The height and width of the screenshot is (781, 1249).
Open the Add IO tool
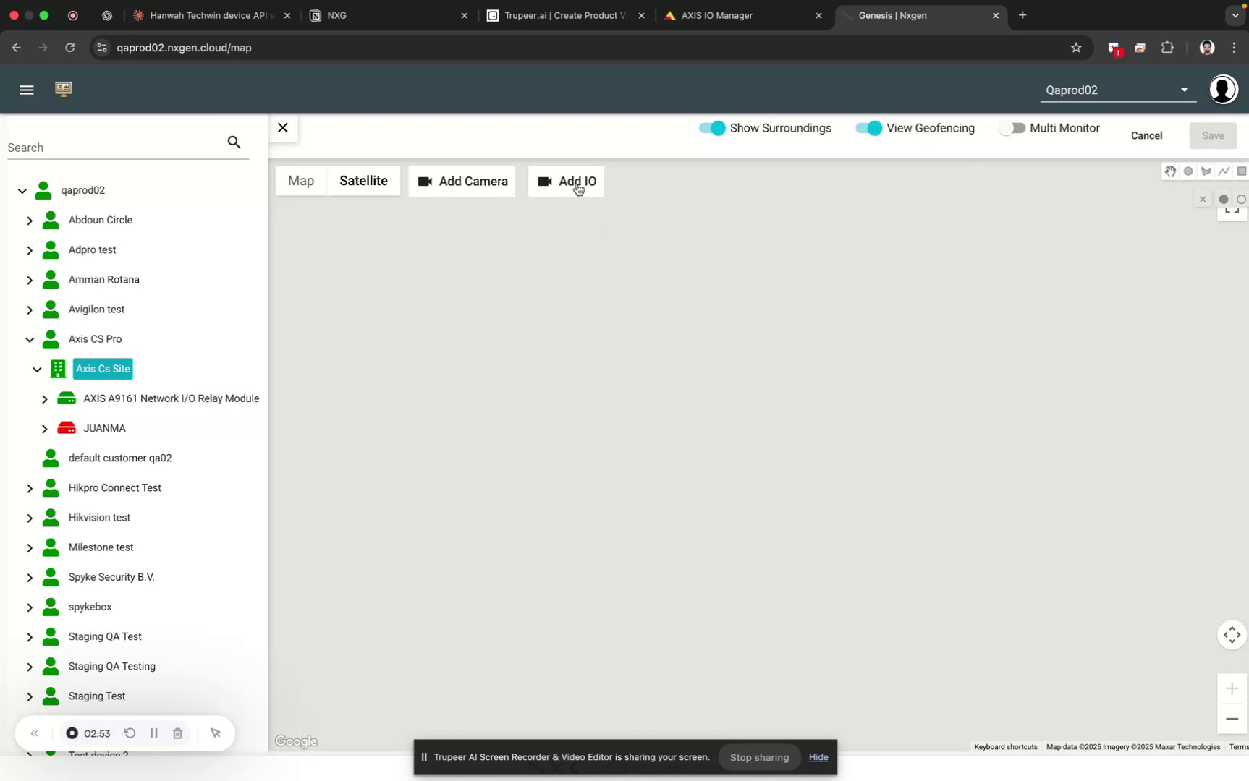(x=566, y=182)
